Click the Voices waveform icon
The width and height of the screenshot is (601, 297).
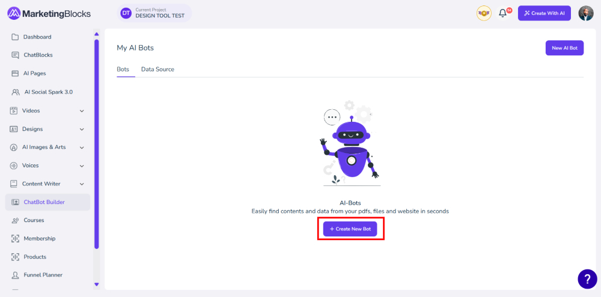click(14, 166)
